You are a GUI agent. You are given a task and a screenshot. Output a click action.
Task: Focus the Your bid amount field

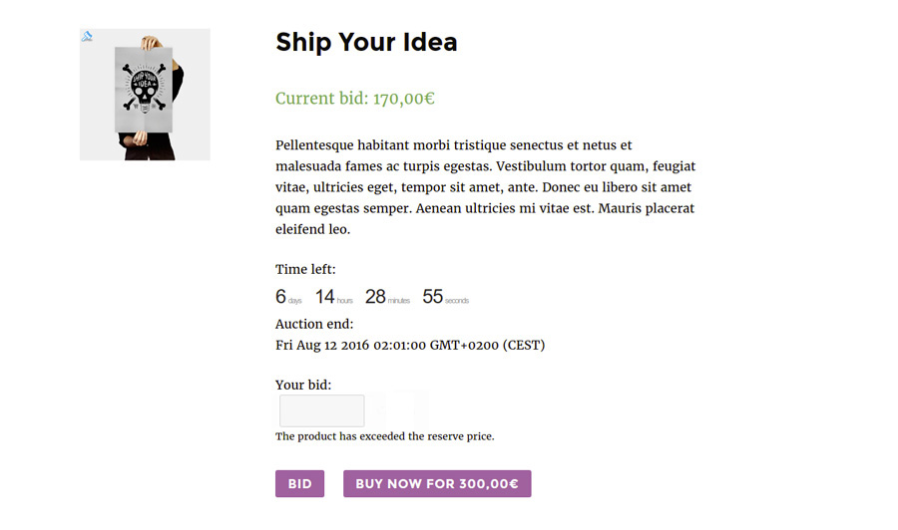(x=322, y=410)
